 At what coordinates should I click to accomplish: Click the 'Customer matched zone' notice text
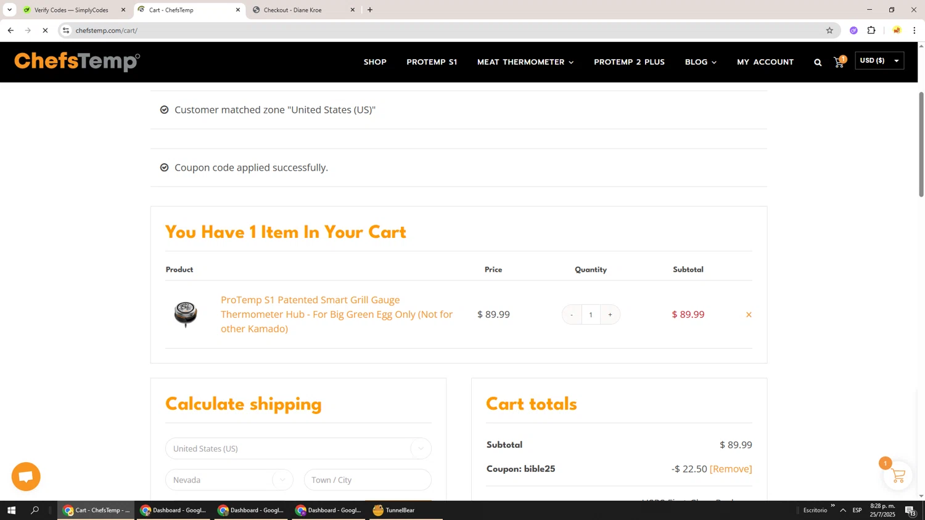point(275,110)
